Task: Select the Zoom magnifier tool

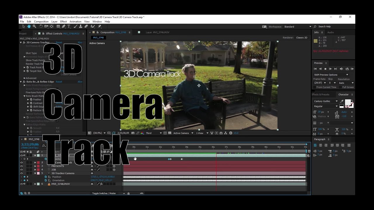Action: 34,26
